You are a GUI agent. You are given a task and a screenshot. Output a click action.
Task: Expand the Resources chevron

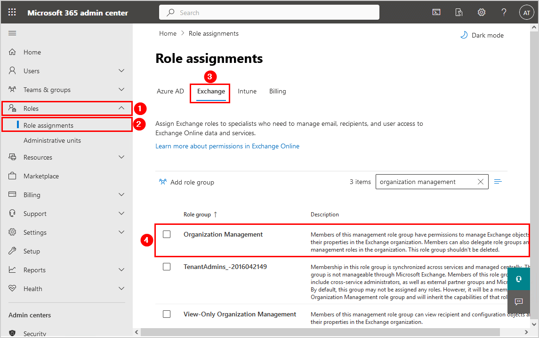(x=121, y=157)
